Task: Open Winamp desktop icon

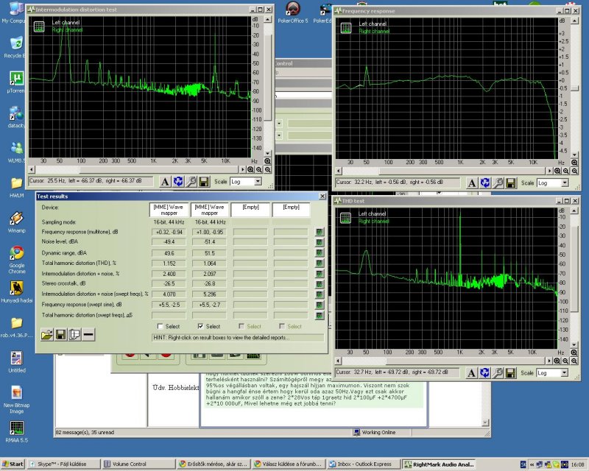Action: click(x=16, y=222)
